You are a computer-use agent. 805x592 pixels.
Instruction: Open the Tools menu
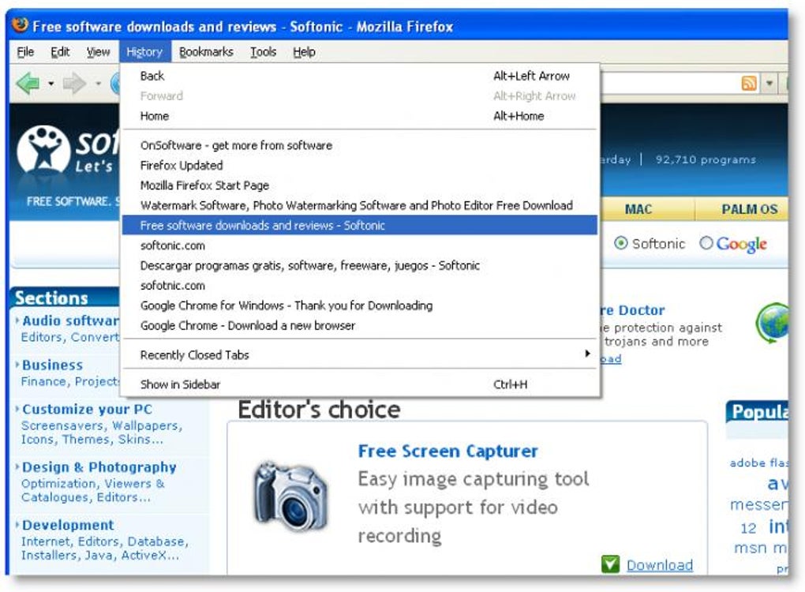click(x=263, y=52)
